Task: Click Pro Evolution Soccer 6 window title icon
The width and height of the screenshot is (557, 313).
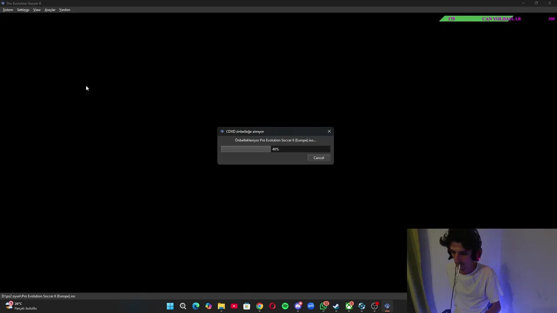Action: coord(3,3)
